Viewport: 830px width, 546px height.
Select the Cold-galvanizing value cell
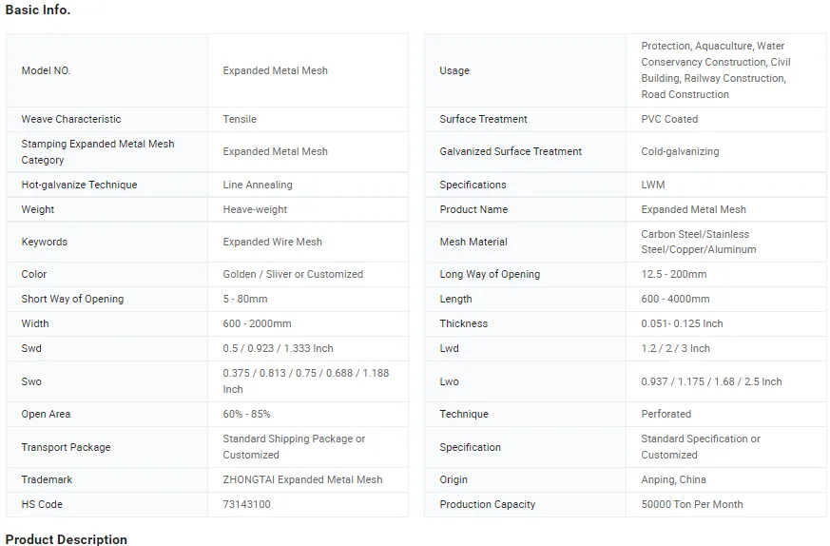coord(680,151)
